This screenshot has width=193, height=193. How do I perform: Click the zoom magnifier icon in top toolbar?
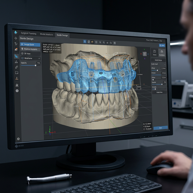click(x=104, y=43)
